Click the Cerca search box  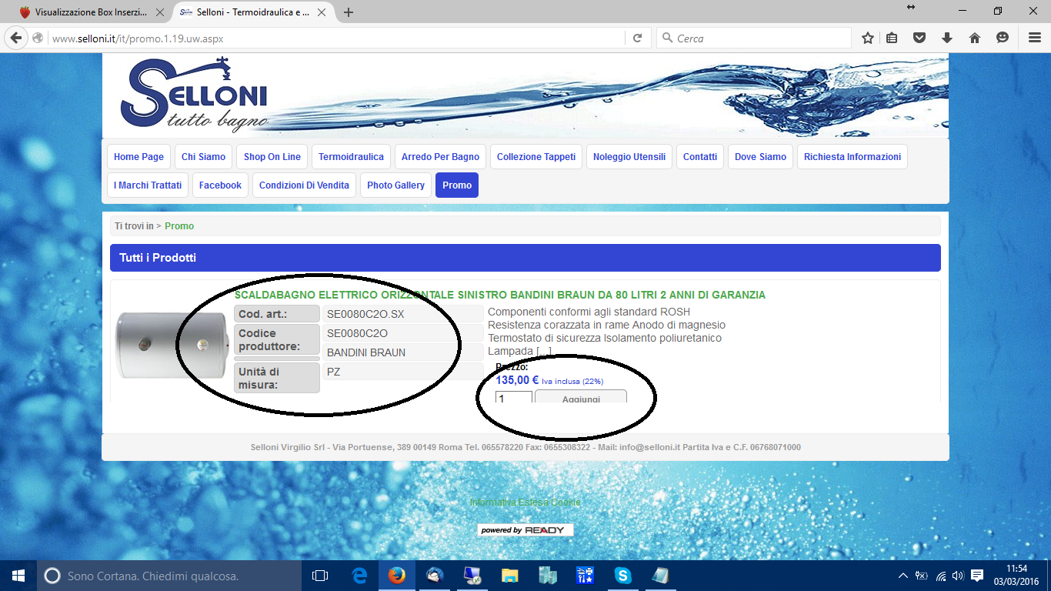click(x=754, y=38)
